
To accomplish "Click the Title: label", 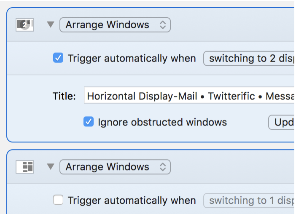I will [64, 96].
